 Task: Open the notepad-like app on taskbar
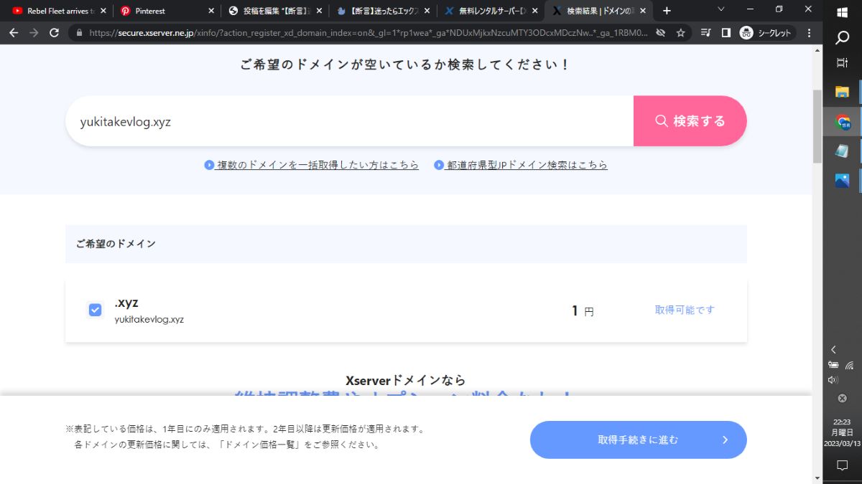coord(843,151)
